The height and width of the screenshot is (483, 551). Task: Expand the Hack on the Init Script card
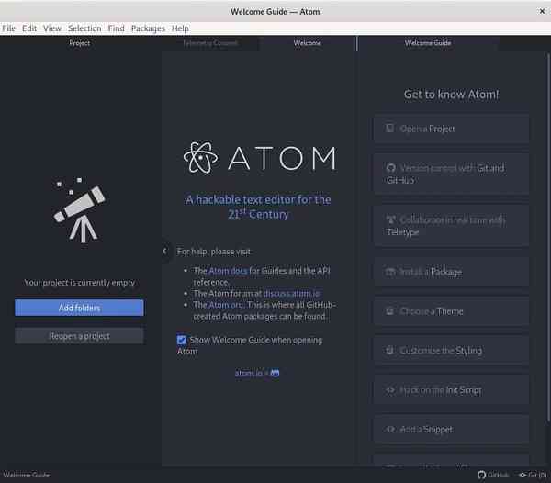[451, 390]
